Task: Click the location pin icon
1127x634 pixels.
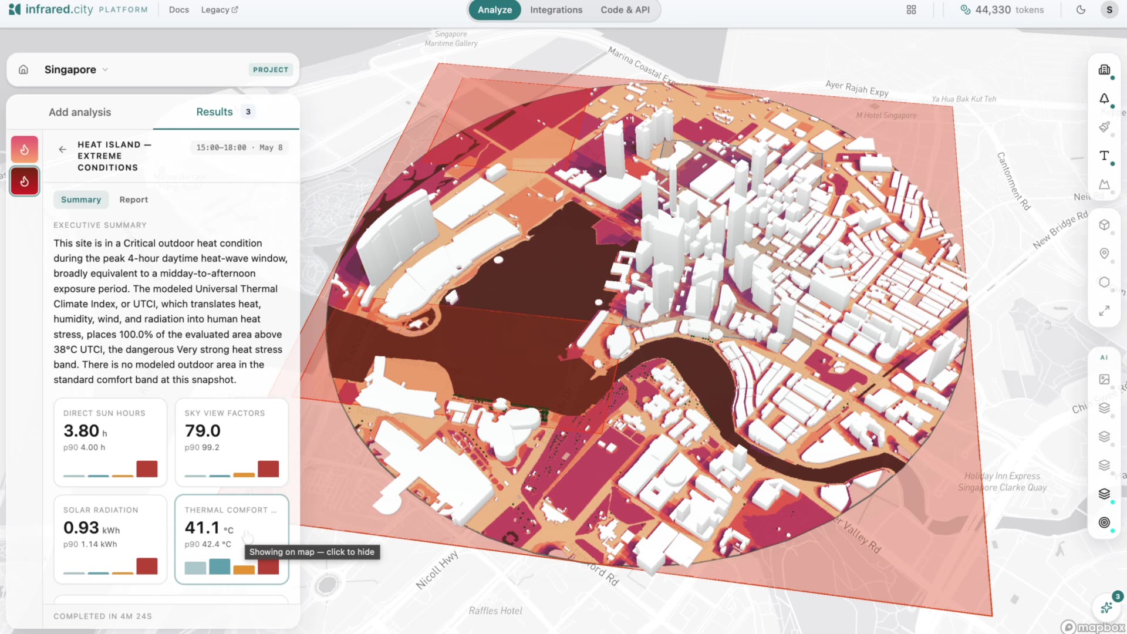Action: (1104, 254)
